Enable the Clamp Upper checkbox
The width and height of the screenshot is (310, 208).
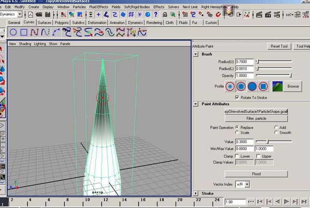pos(258,156)
